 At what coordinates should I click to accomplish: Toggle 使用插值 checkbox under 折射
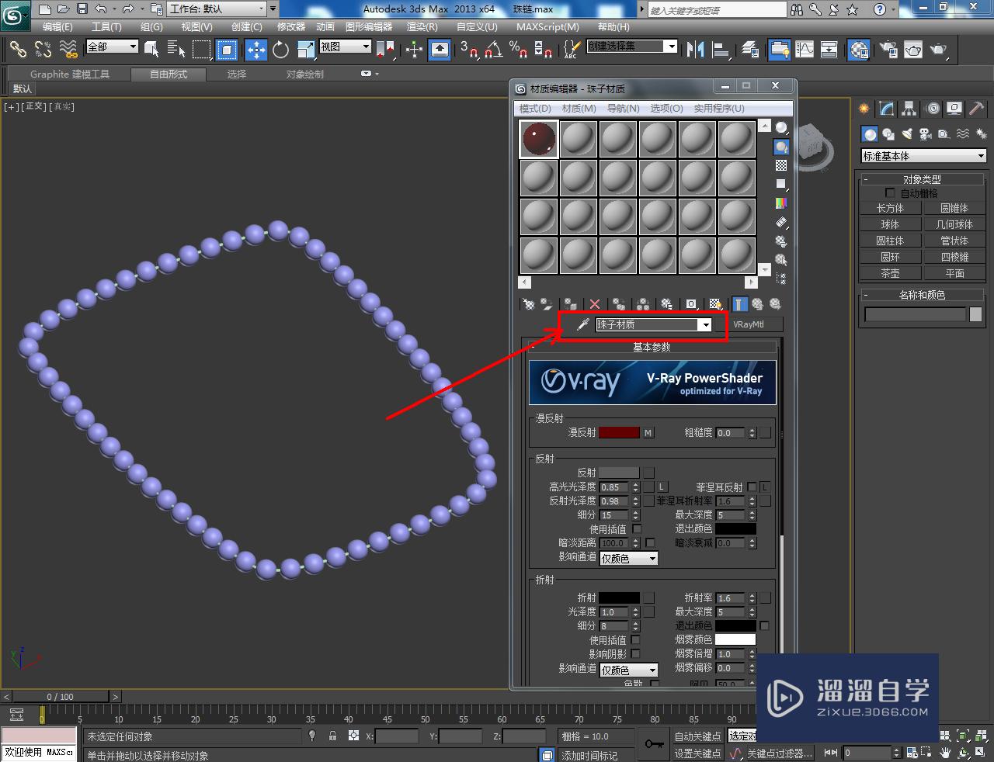[x=635, y=639]
